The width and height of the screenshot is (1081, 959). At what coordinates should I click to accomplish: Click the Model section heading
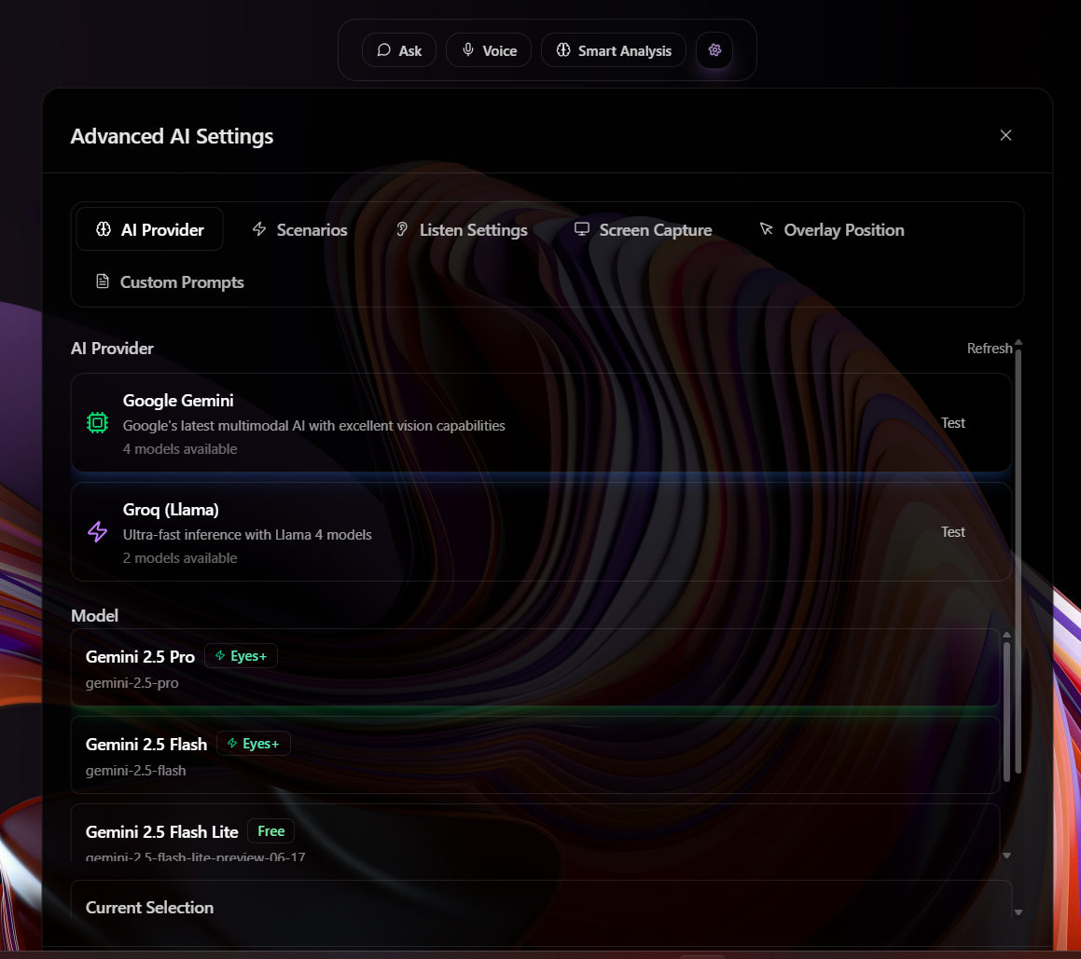pos(94,615)
